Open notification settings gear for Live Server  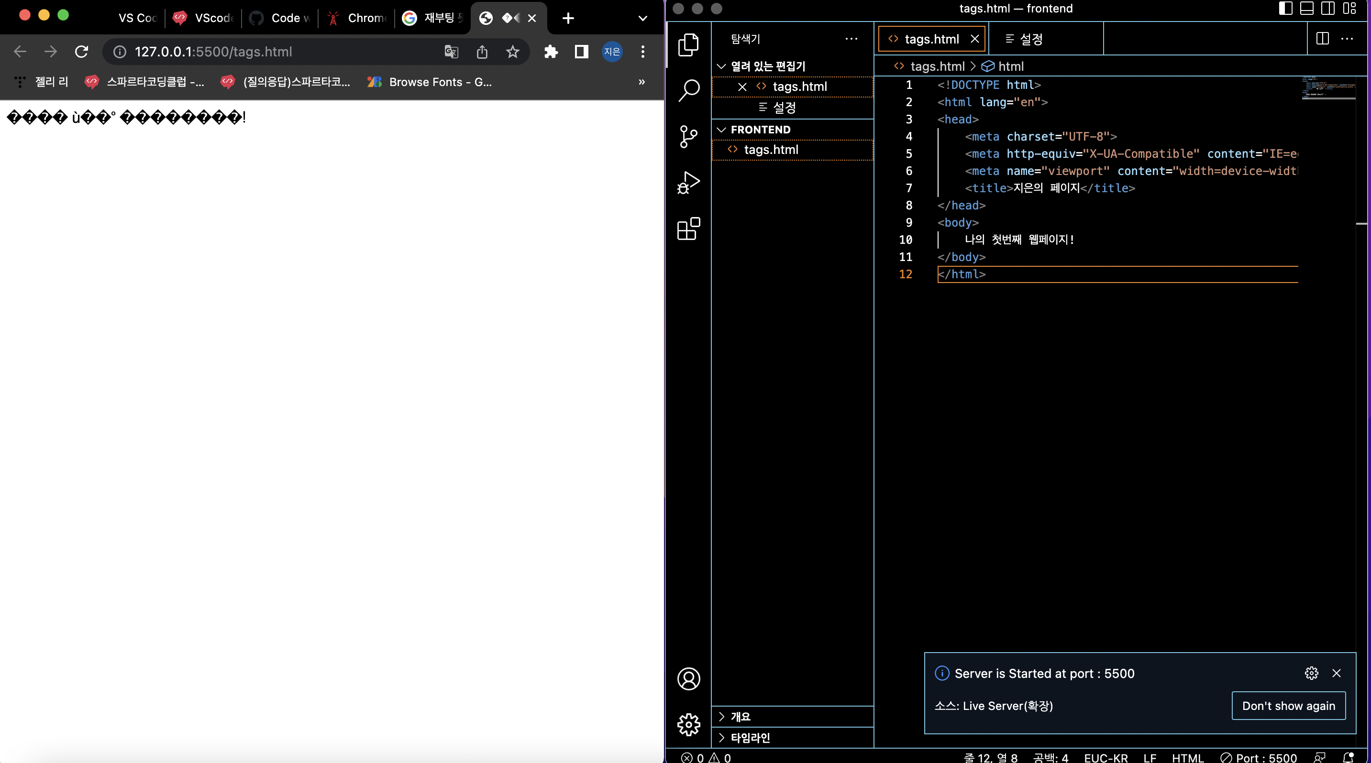pos(1311,673)
